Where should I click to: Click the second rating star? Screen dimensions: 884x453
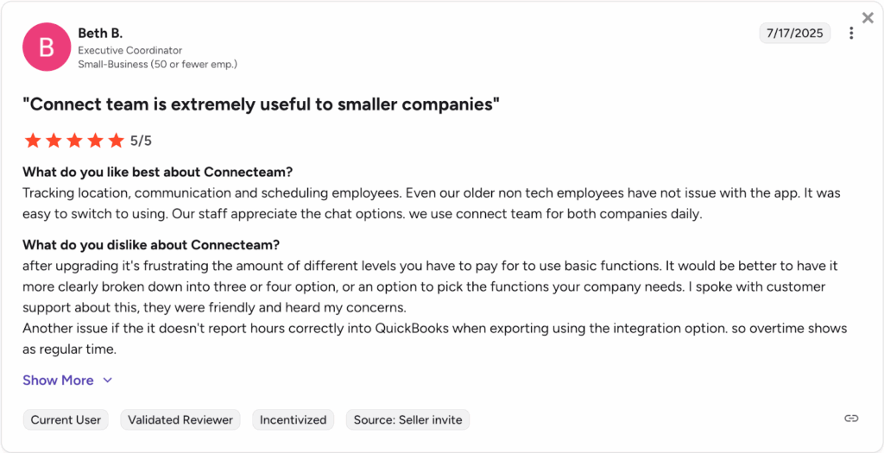[54, 141]
